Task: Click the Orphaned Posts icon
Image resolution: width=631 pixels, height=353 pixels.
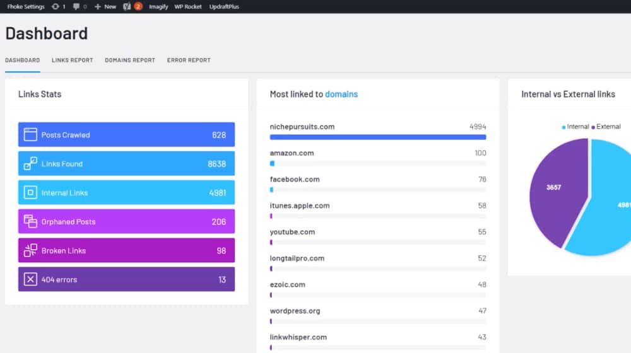Action: pyautogui.click(x=30, y=221)
